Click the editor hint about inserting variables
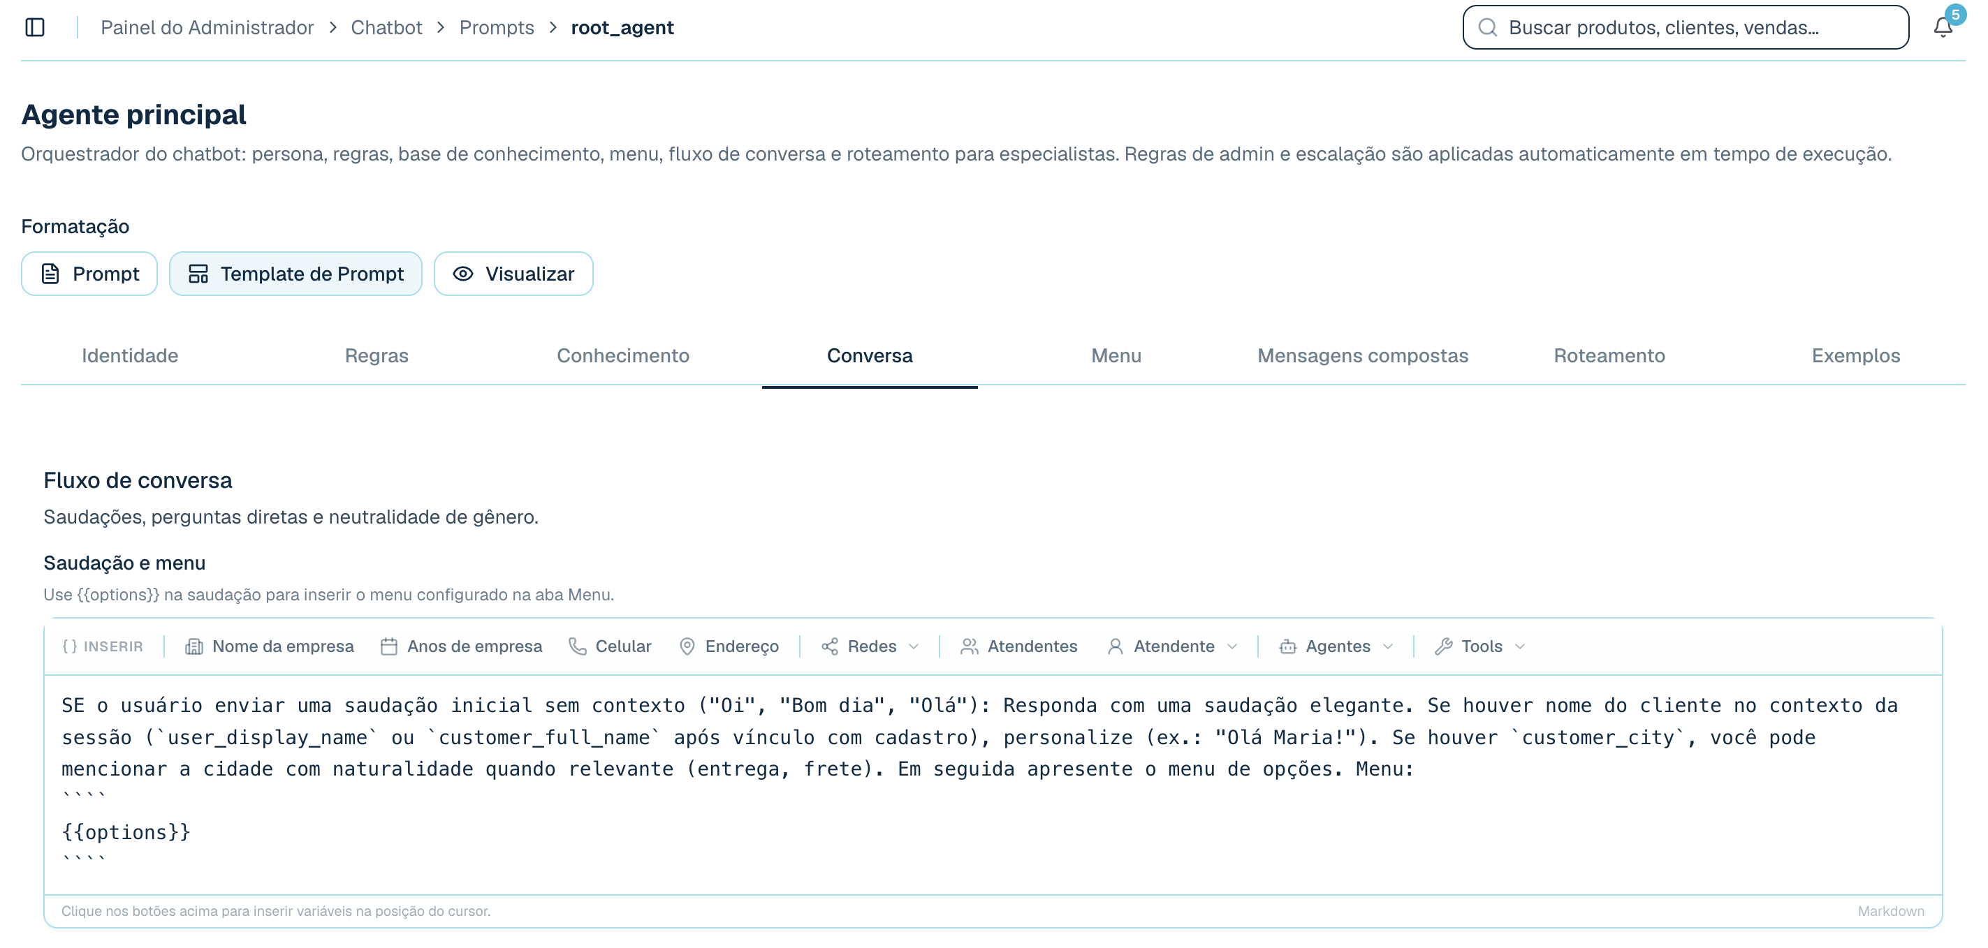 [275, 912]
